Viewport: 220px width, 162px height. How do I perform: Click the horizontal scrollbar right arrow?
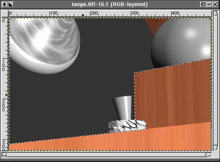coord(209,155)
